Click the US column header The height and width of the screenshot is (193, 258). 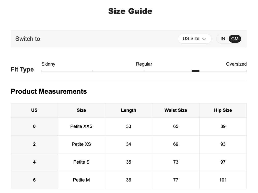click(x=34, y=110)
